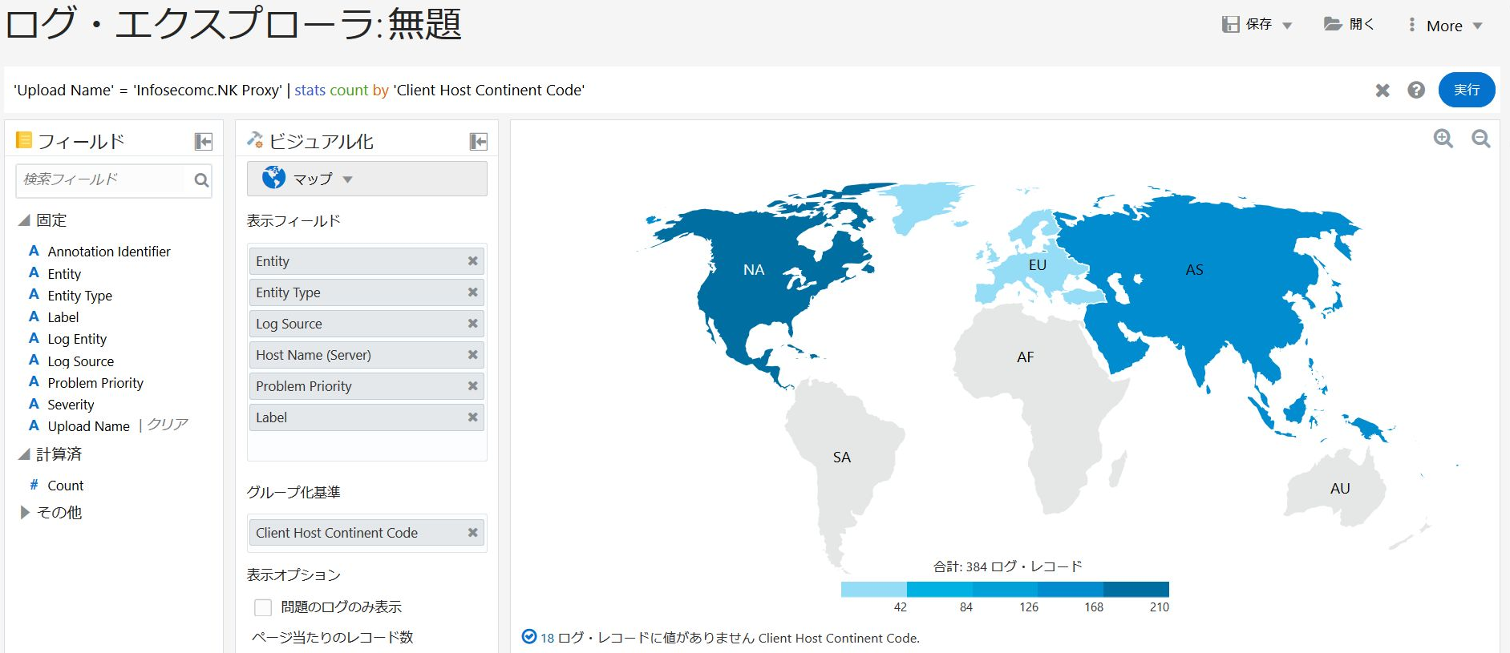Click the darkest legend color band
This screenshot has height=653, width=1510.
tap(1136, 590)
